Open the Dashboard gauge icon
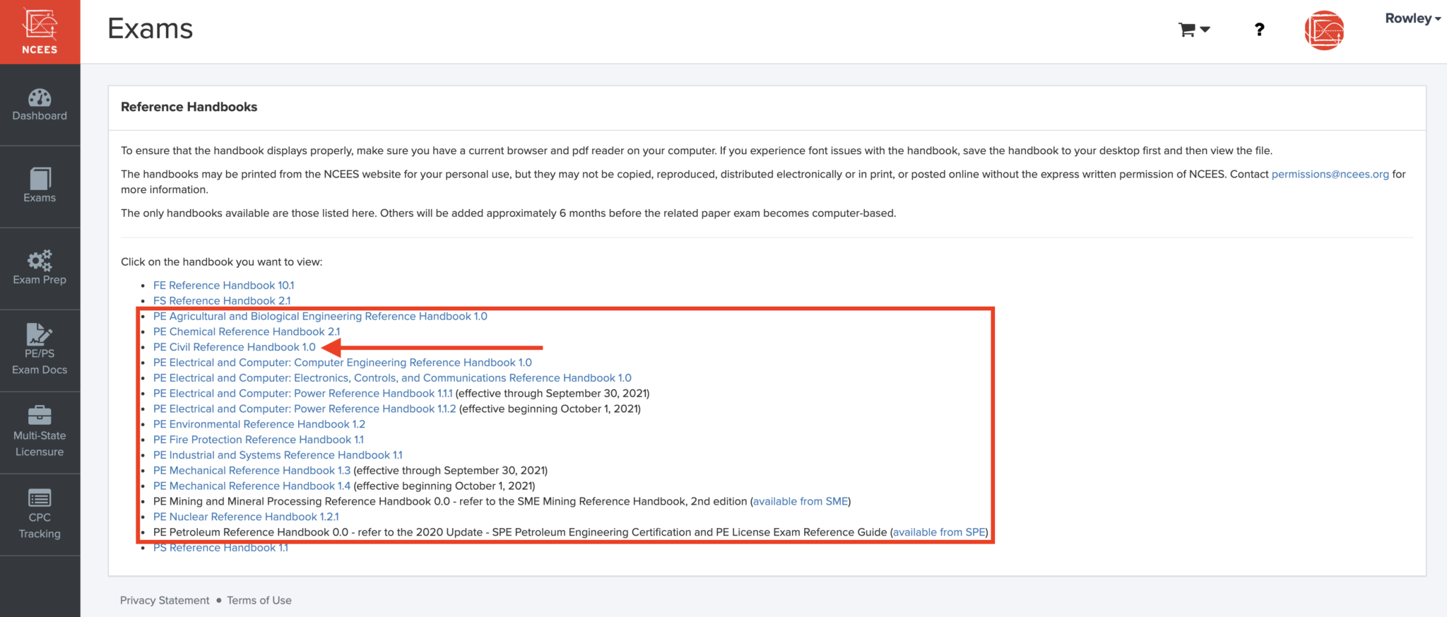Image resolution: width=1447 pixels, height=617 pixels. tap(40, 98)
